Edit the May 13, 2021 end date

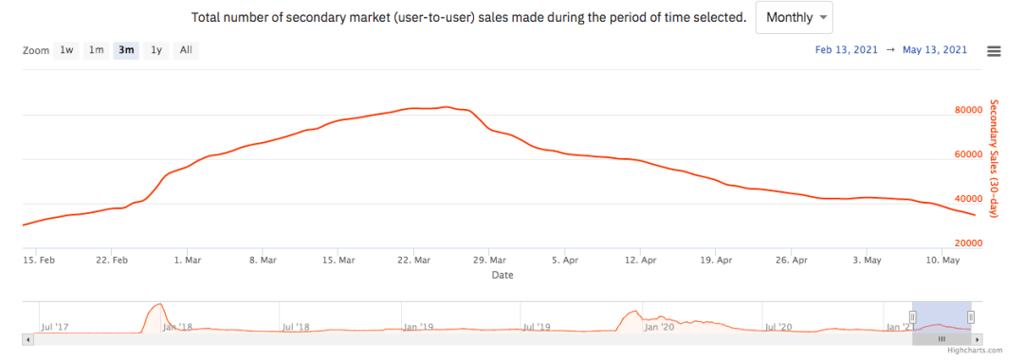click(x=935, y=50)
